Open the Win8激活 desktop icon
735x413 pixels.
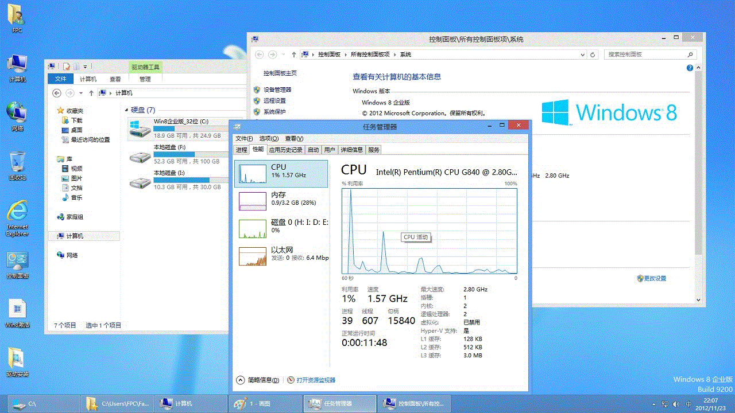(x=17, y=313)
